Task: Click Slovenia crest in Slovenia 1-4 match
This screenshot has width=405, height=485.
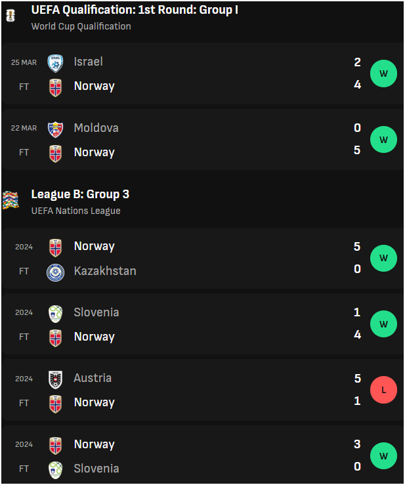Action: [x=55, y=314]
